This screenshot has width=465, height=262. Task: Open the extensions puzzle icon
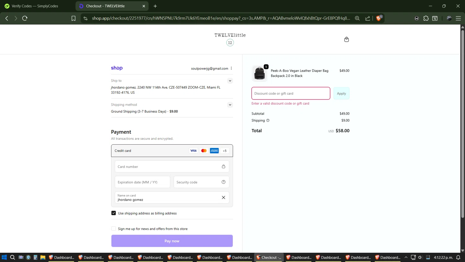[x=426, y=18]
